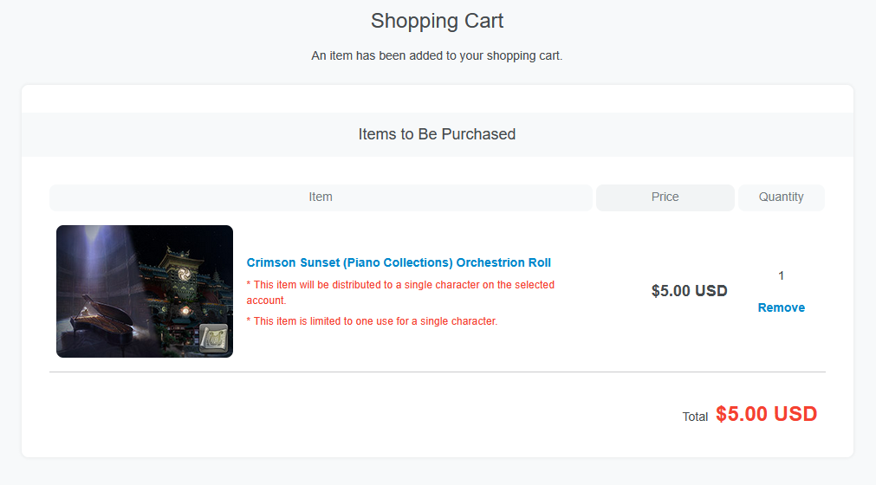Click the red total $5.00 USD amount

coord(766,414)
